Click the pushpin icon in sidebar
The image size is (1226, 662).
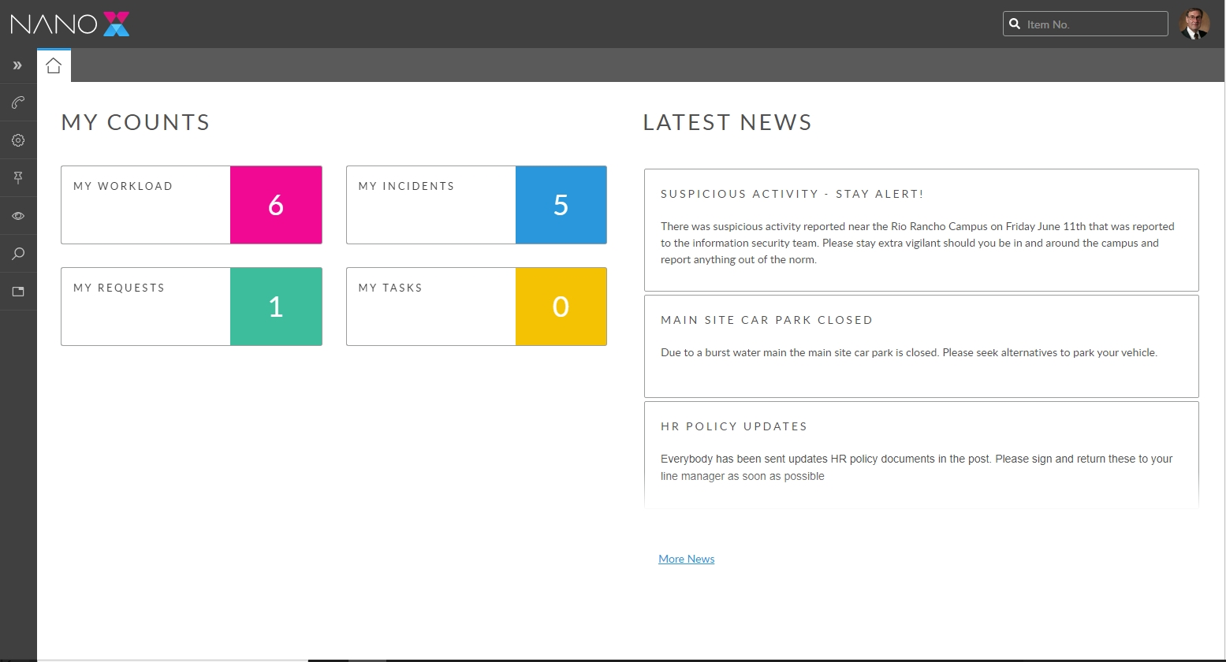[x=18, y=178]
